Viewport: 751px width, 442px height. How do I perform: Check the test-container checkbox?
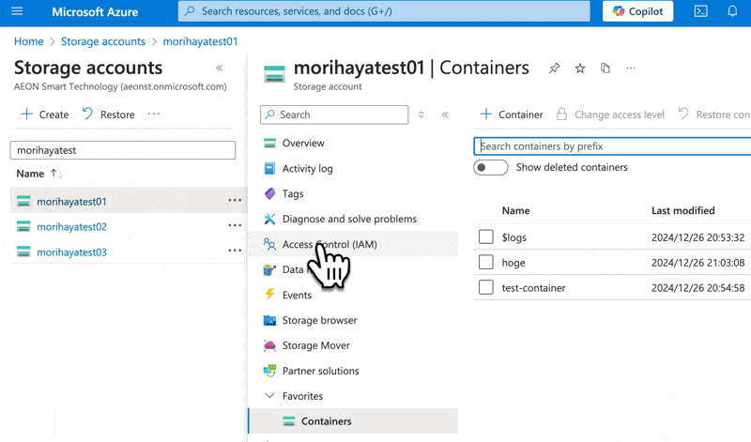(x=485, y=287)
